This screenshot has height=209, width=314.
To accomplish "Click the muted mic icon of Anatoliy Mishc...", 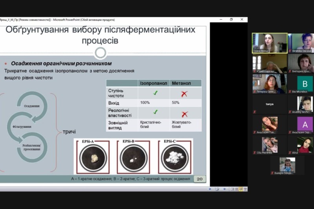I will click(290, 112).
